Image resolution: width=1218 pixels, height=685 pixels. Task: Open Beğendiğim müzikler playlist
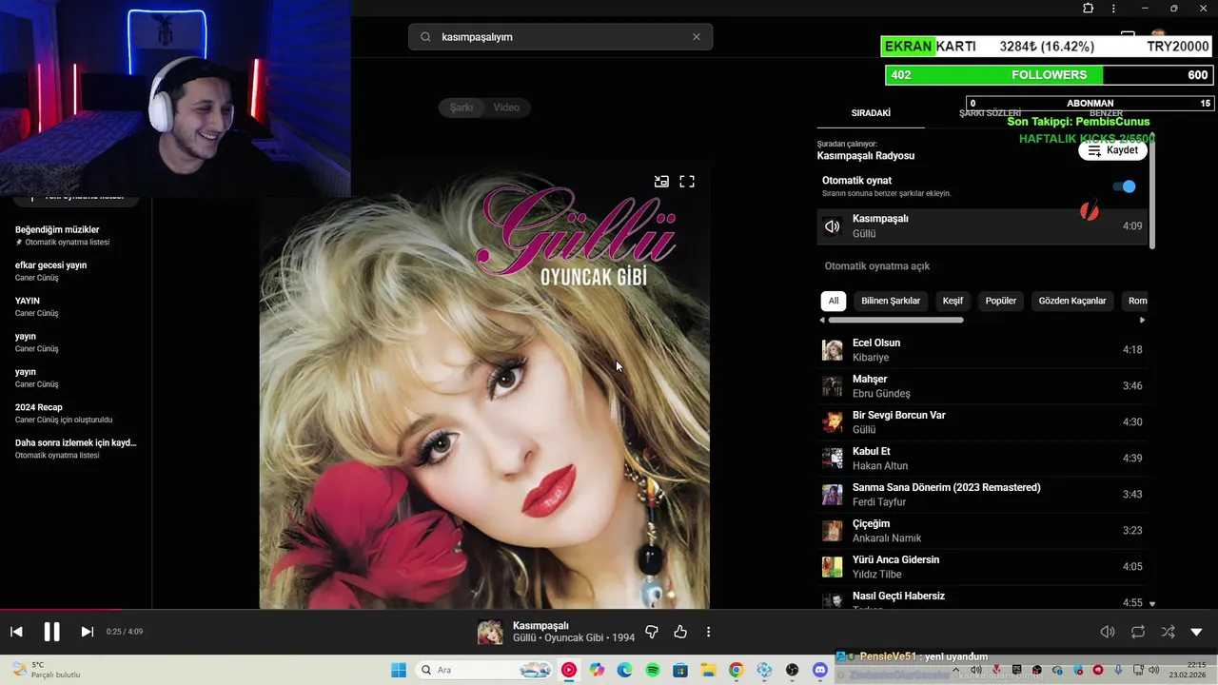pyautogui.click(x=76, y=235)
